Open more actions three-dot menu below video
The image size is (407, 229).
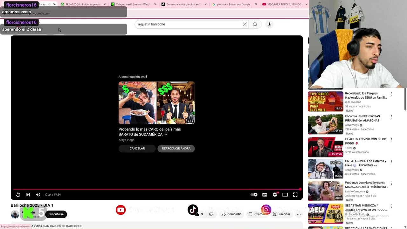[x=299, y=214]
